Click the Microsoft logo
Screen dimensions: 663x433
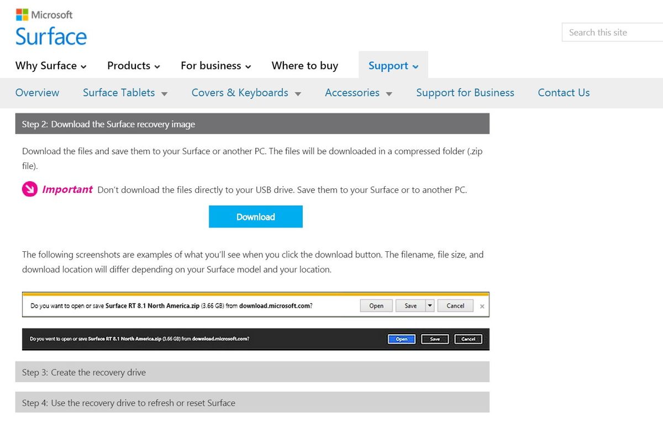[44, 14]
